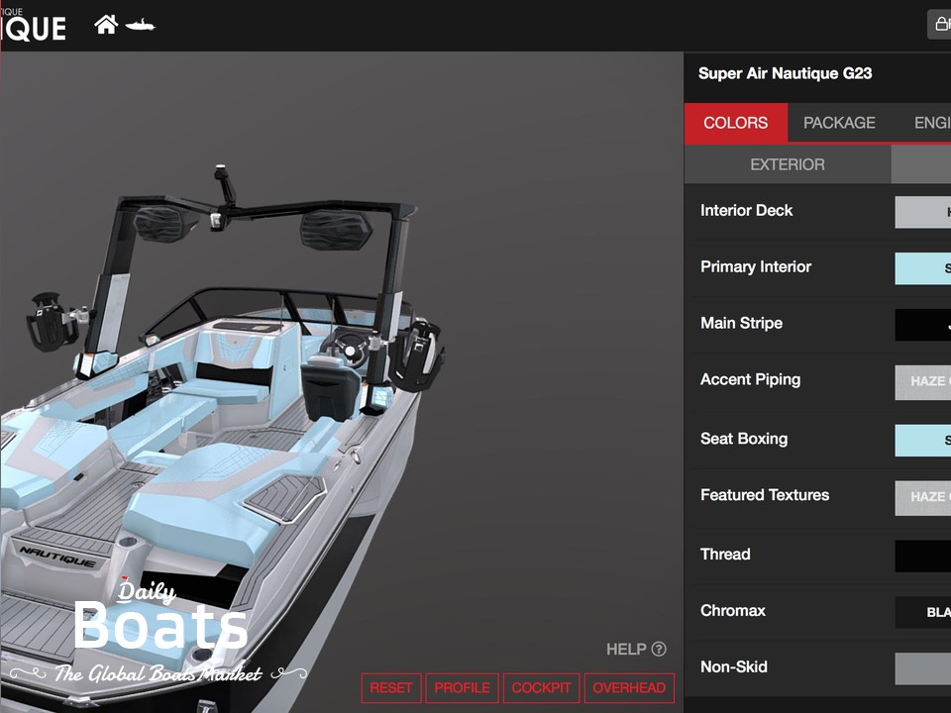
Task: Select the Primary Interior color swatch
Action: tap(926, 268)
